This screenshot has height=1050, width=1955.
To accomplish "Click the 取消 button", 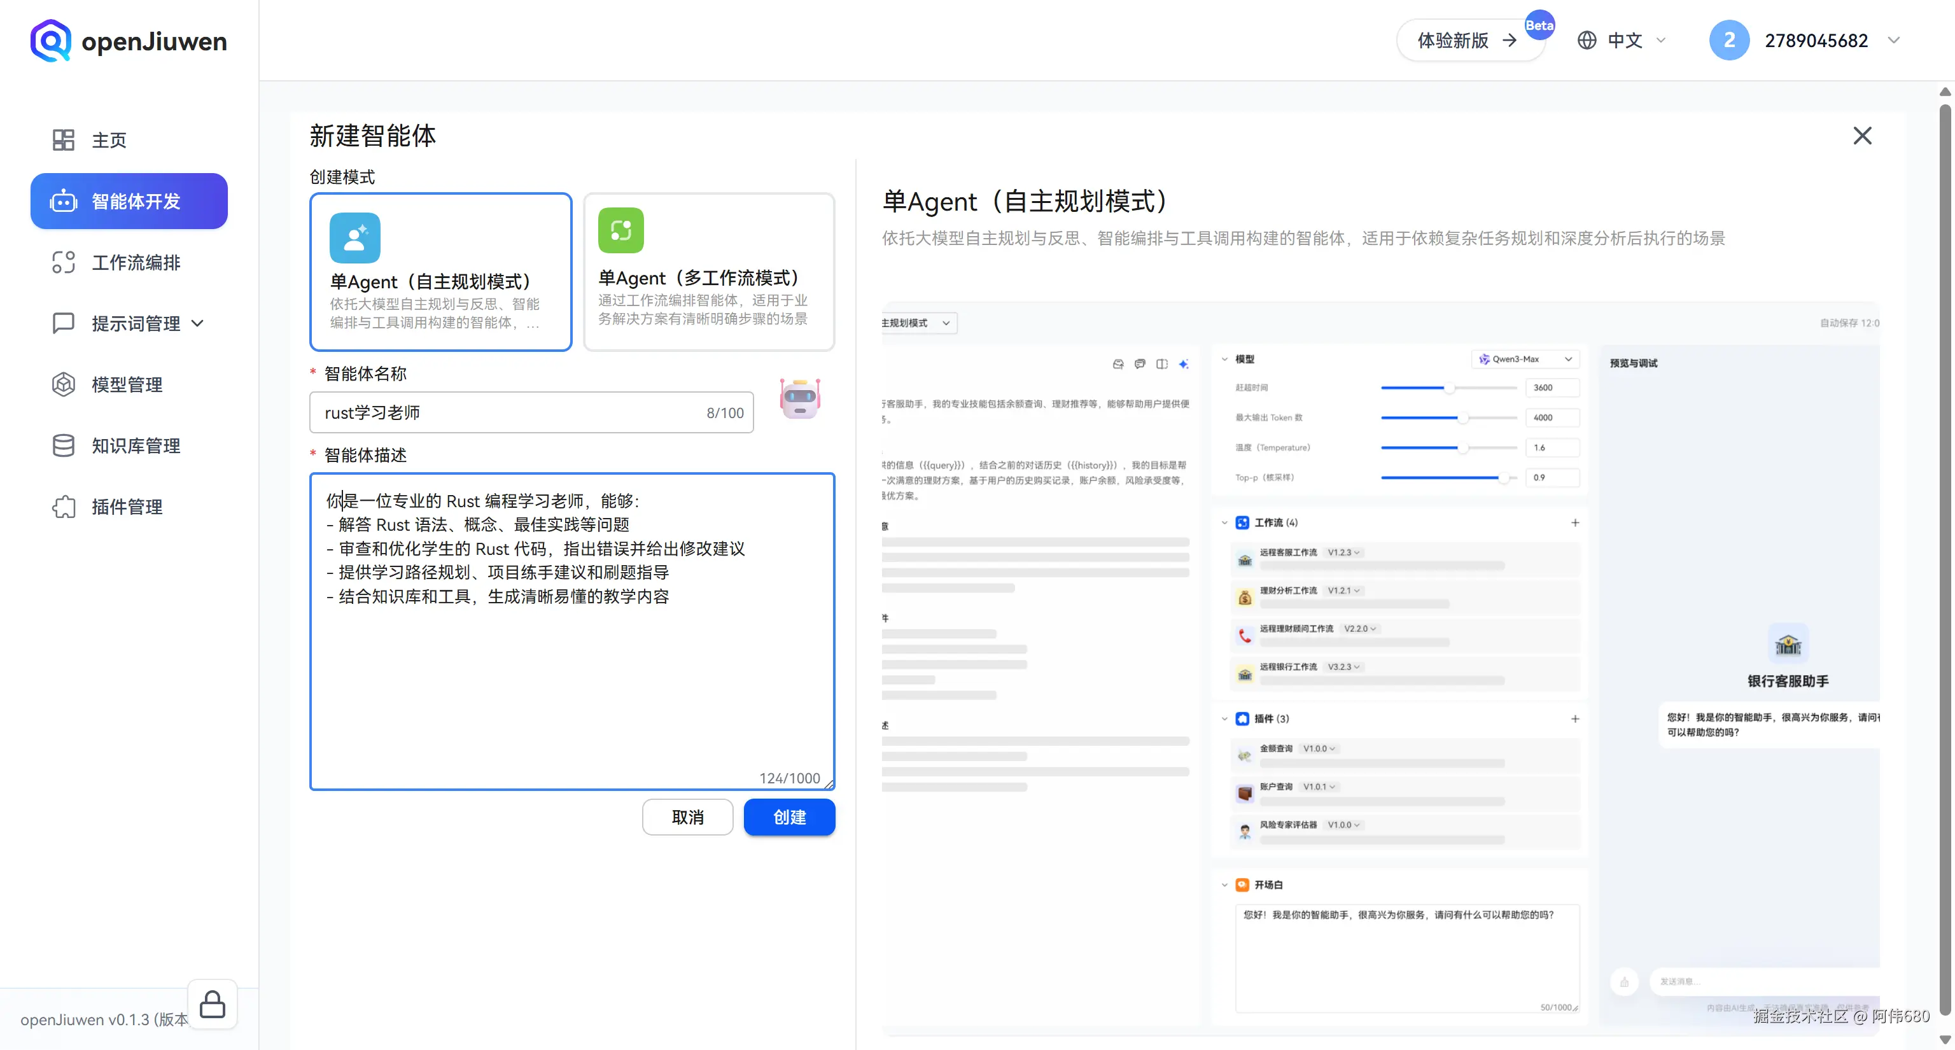I will coord(687,817).
